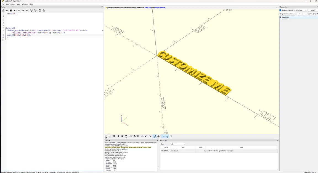Open the Edit menu
Viewport: 318px width, 173px height.
[7, 4]
